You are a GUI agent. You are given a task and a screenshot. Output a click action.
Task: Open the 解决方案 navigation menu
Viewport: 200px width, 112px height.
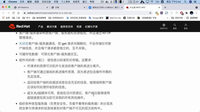pyautogui.click(x=52, y=27)
